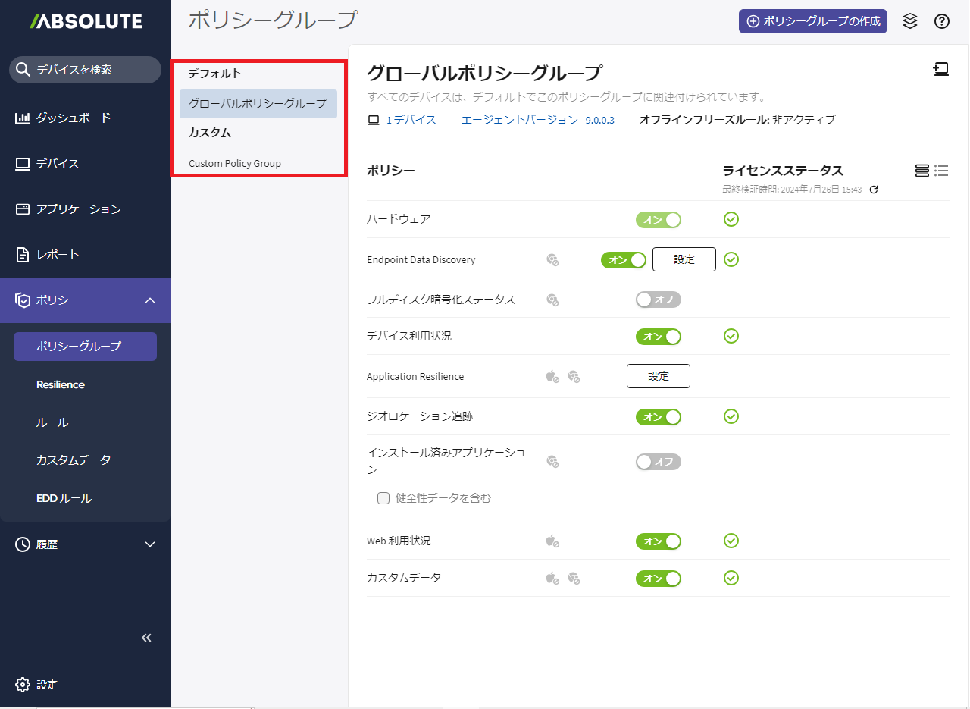Click オフラインフリーズルール: 非アクティブ text
Image resolution: width=970 pixels, height=709 pixels.
point(737,120)
